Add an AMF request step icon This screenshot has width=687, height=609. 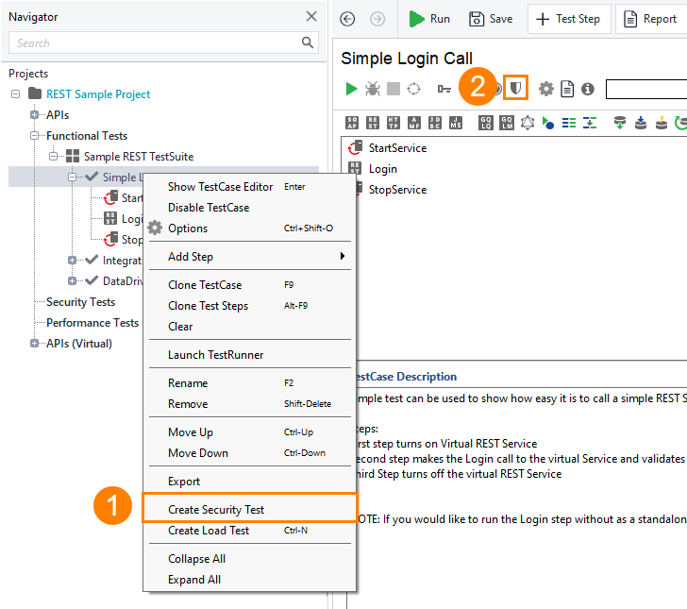click(x=414, y=123)
